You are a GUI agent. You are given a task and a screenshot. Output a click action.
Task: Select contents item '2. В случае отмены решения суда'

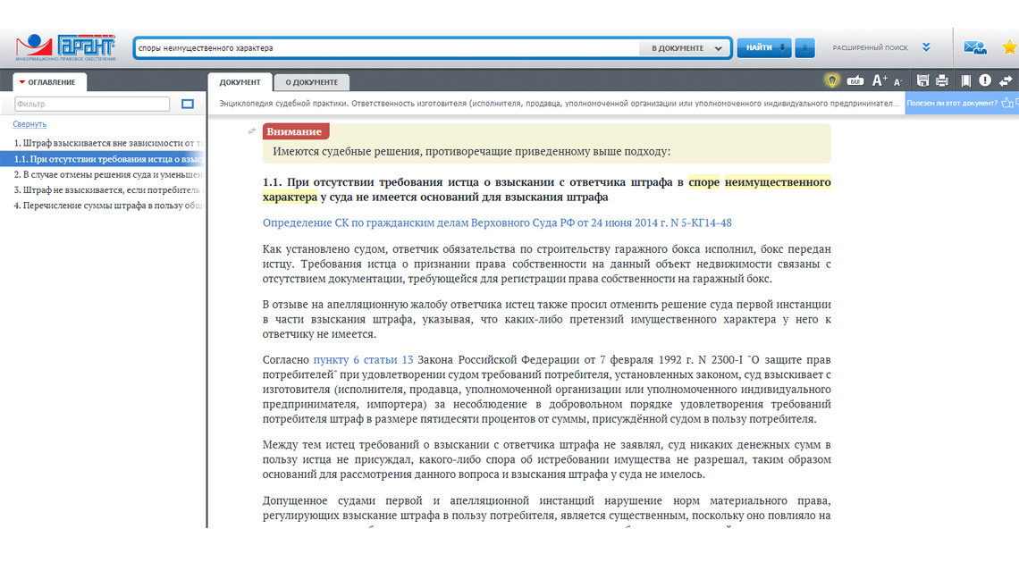coord(108,174)
